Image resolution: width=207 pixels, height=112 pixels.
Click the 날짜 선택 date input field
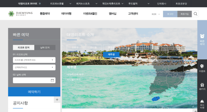pyautogui.click(x=34, y=80)
